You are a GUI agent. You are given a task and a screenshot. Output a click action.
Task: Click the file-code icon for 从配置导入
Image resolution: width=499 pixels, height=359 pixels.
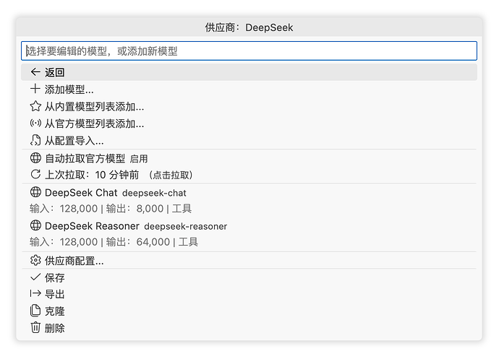(x=35, y=140)
